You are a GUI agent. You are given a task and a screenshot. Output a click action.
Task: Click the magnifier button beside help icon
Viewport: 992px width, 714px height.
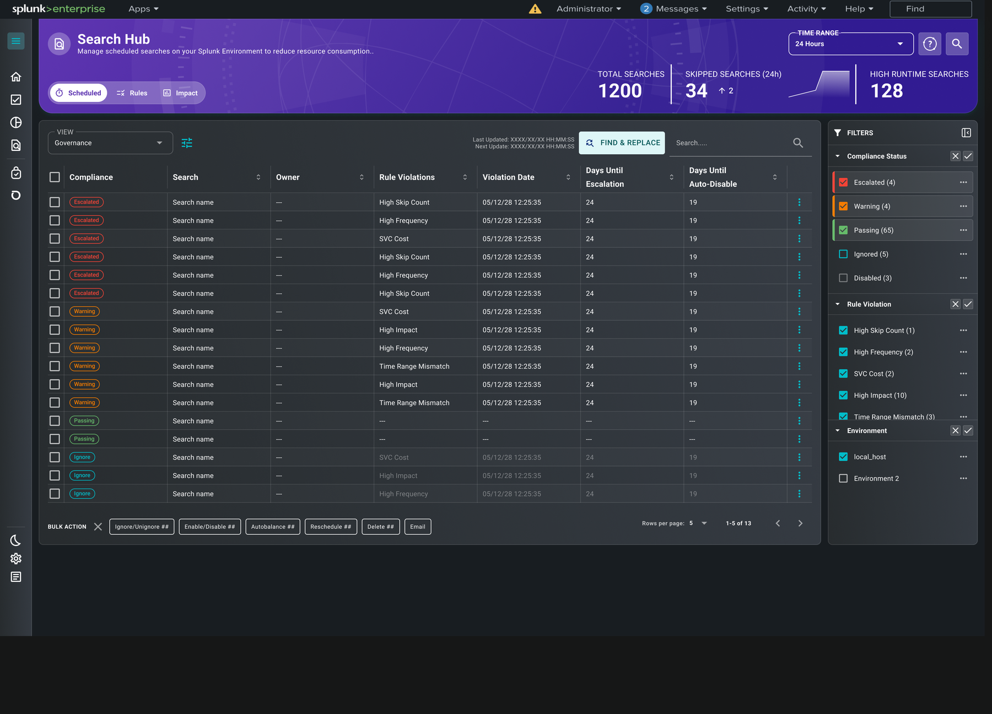pos(957,44)
